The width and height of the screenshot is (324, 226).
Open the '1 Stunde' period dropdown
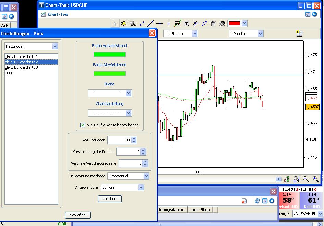tap(195, 34)
